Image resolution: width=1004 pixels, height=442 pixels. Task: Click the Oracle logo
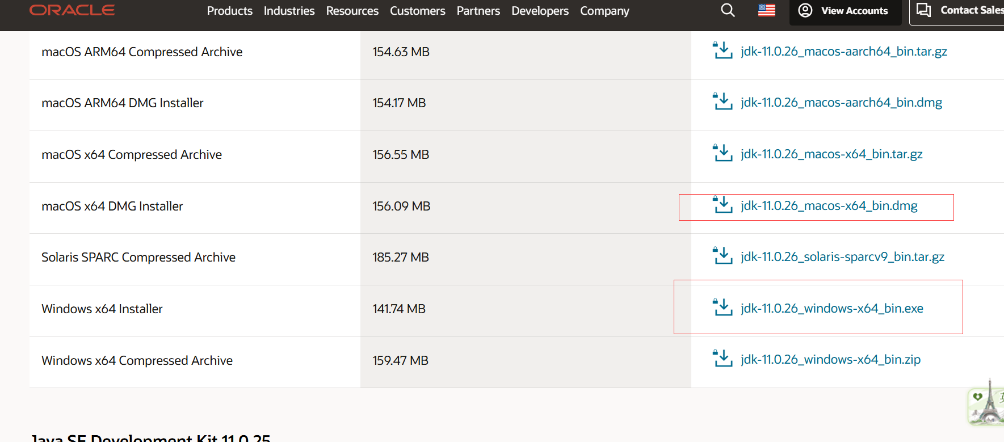pos(72,10)
